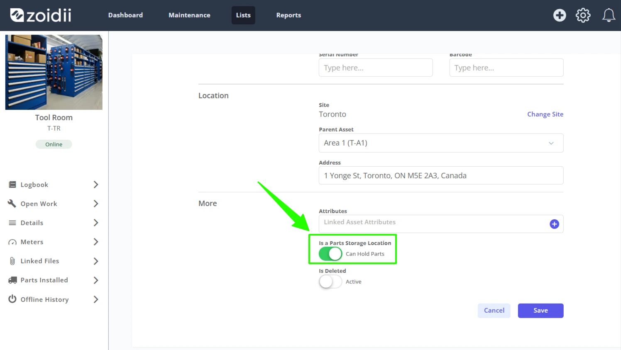The width and height of the screenshot is (621, 350).
Task: Expand the Offline History chevron
Action: 96,299
